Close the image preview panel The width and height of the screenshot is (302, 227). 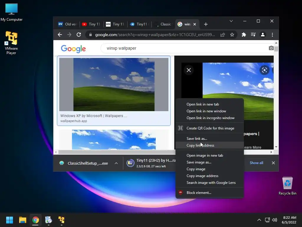pos(189,70)
